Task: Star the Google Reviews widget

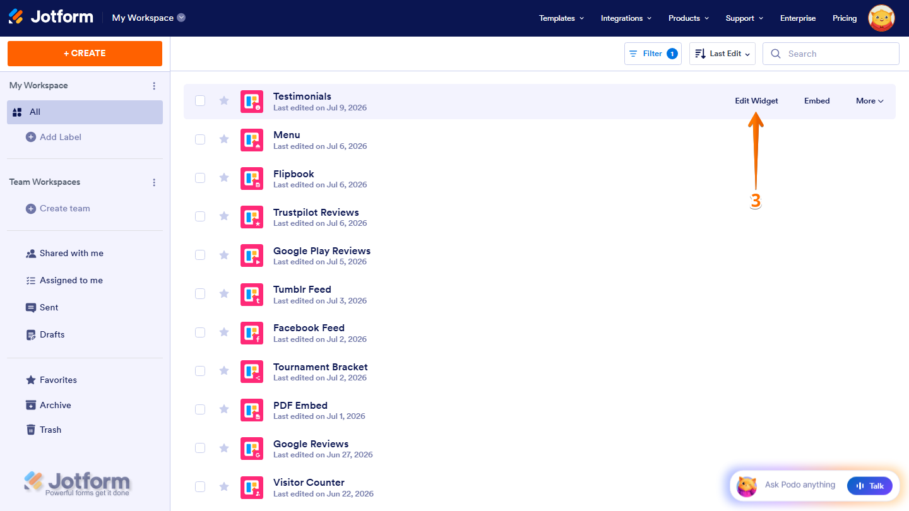Action: click(224, 448)
